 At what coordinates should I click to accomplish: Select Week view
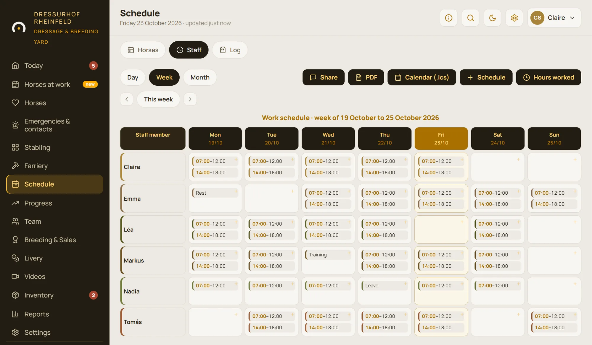point(164,77)
